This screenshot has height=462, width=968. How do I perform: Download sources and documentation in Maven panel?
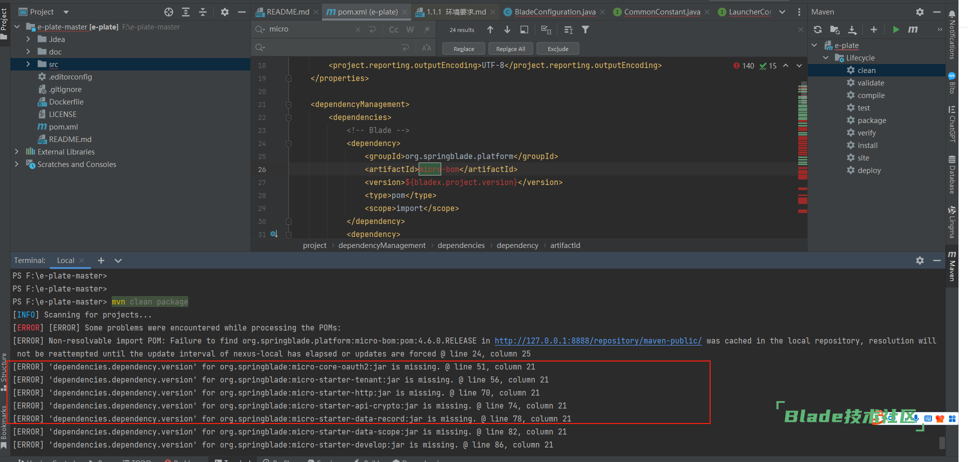[852, 29]
